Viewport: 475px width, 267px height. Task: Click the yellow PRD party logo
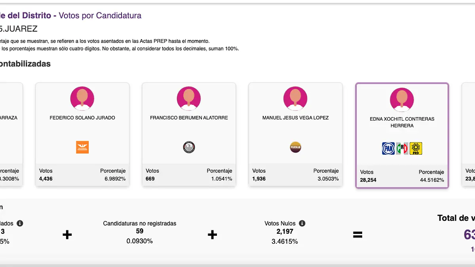pos(416,148)
